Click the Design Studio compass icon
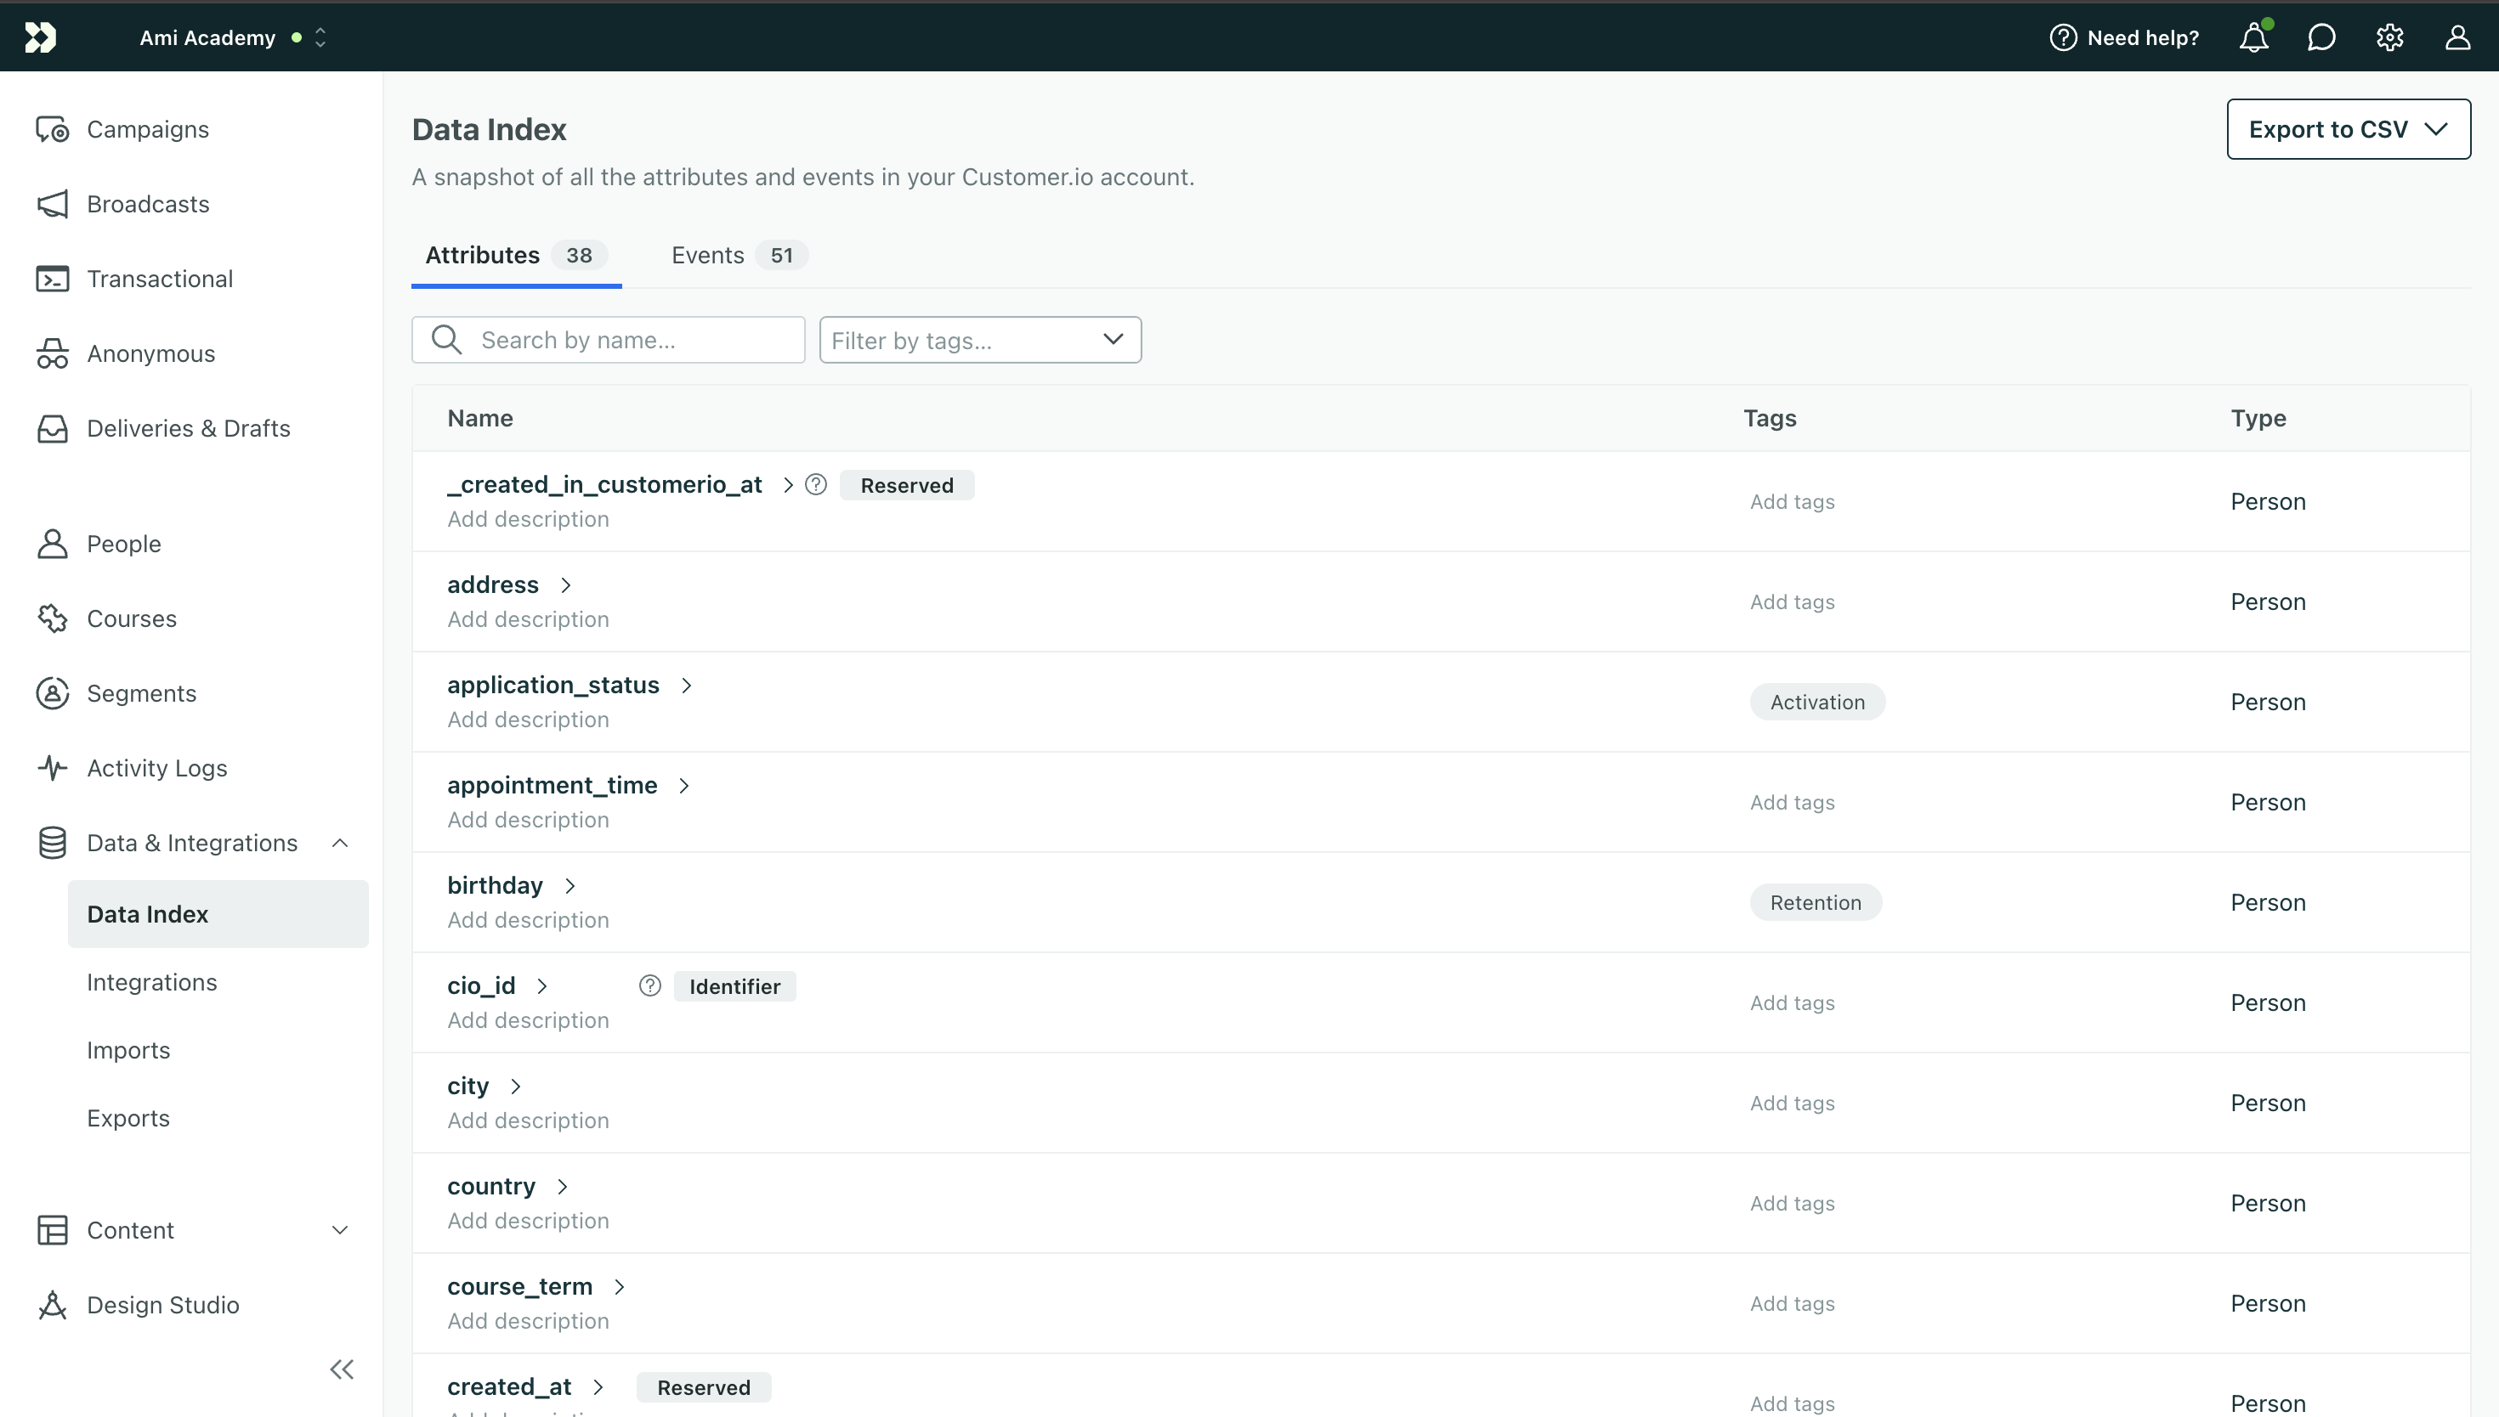The image size is (2499, 1417). (53, 1306)
